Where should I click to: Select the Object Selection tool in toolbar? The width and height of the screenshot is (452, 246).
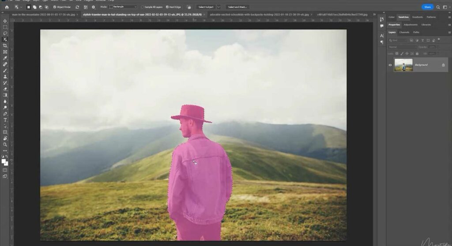click(x=5, y=40)
